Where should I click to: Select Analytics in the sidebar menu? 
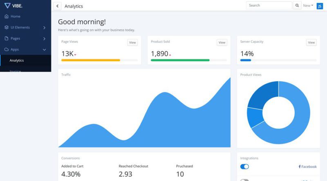pos(17,60)
